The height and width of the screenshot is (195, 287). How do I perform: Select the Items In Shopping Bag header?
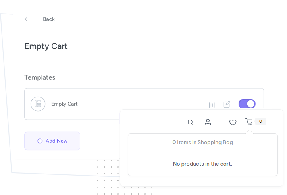pyautogui.click(x=202, y=142)
